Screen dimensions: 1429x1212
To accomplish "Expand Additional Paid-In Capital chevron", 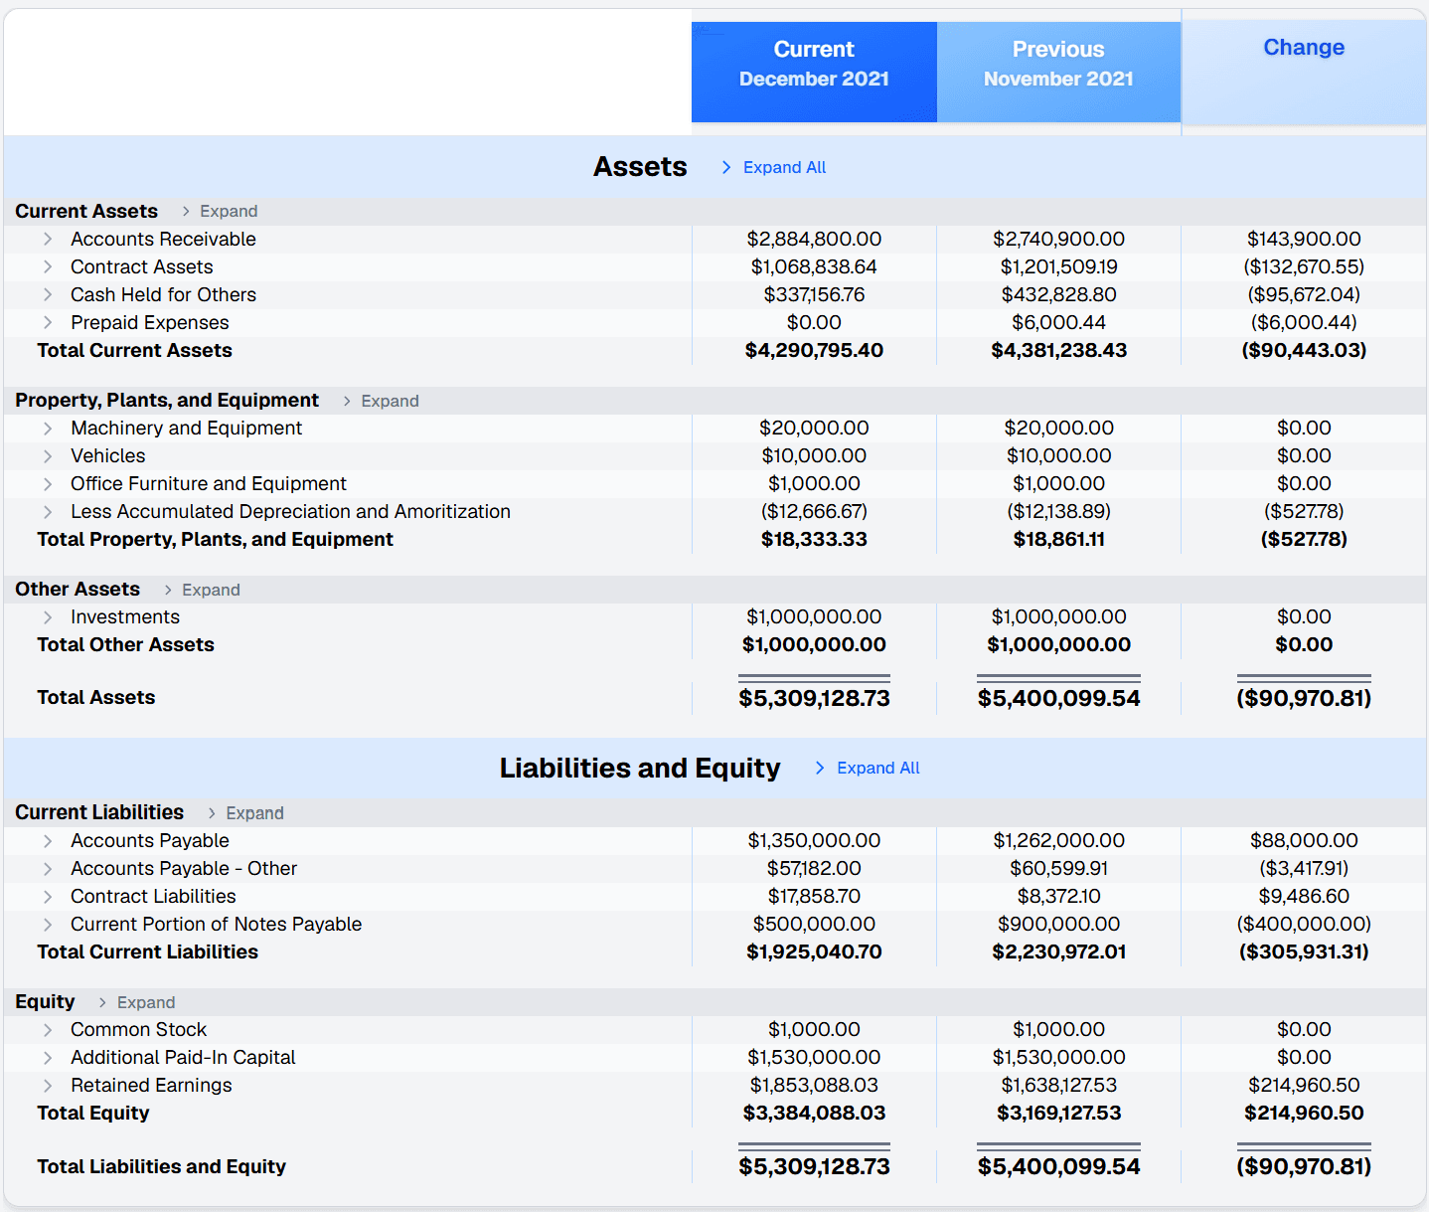I will [x=48, y=1057].
